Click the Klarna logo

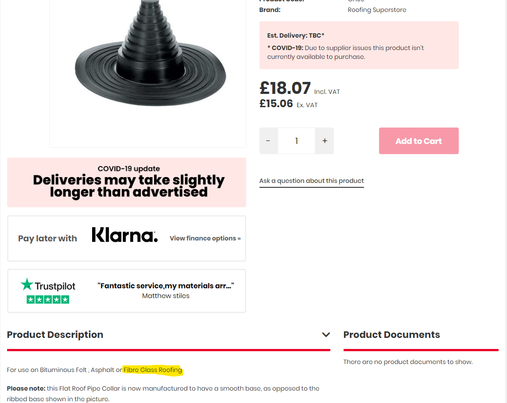pos(124,235)
